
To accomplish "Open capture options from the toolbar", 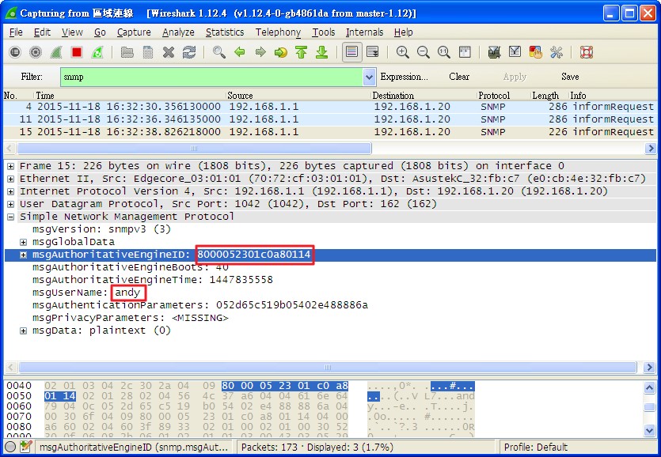I will click(x=36, y=52).
